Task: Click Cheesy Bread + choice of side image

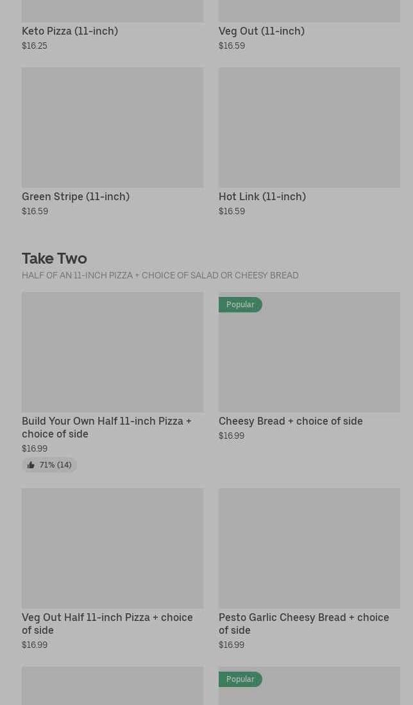Action: [x=309, y=359]
